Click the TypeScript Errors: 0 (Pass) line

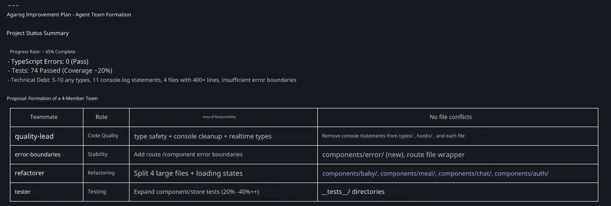[x=48, y=62]
